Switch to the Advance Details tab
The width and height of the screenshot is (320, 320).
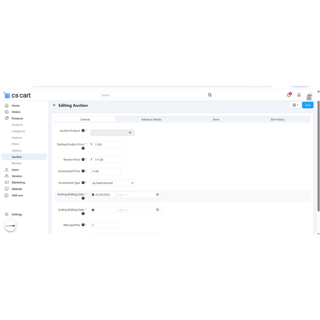[x=151, y=119]
